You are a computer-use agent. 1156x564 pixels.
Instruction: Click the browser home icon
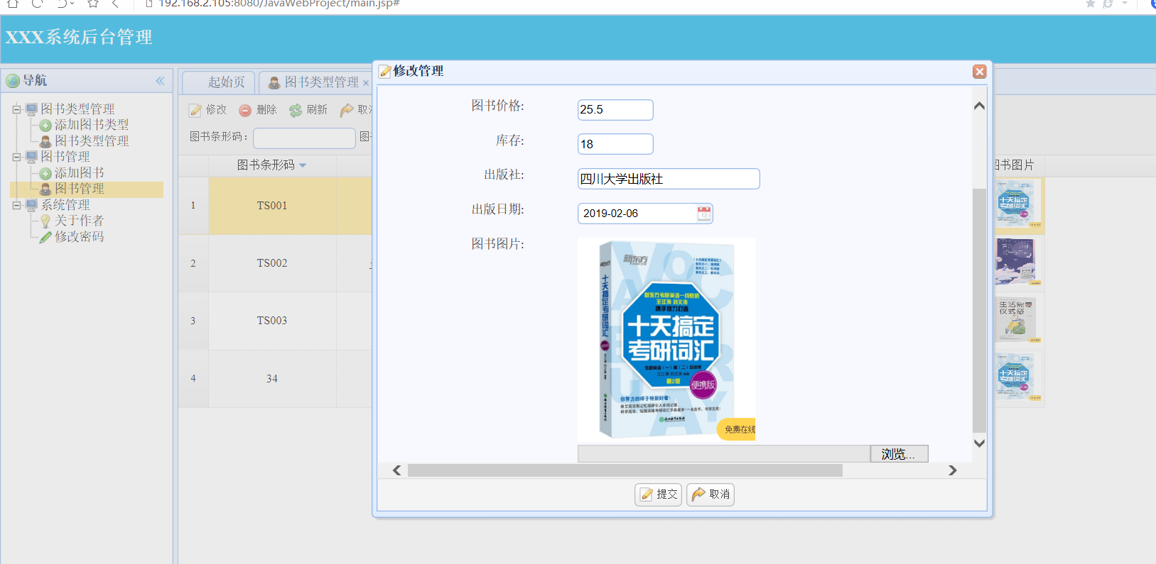tap(13, 4)
